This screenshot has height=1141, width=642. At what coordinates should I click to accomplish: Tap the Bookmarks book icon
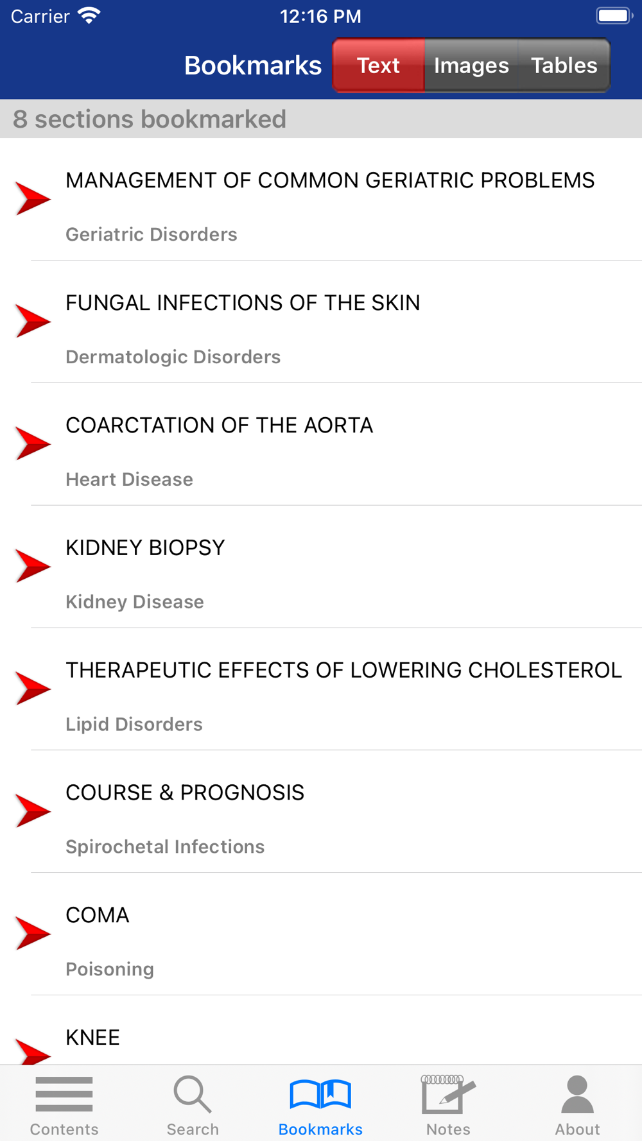(320, 1094)
